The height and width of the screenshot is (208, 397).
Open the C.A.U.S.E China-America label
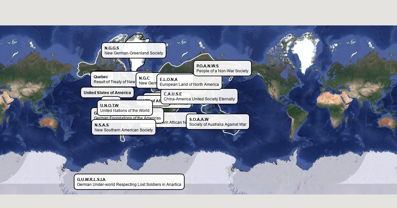[199, 96]
